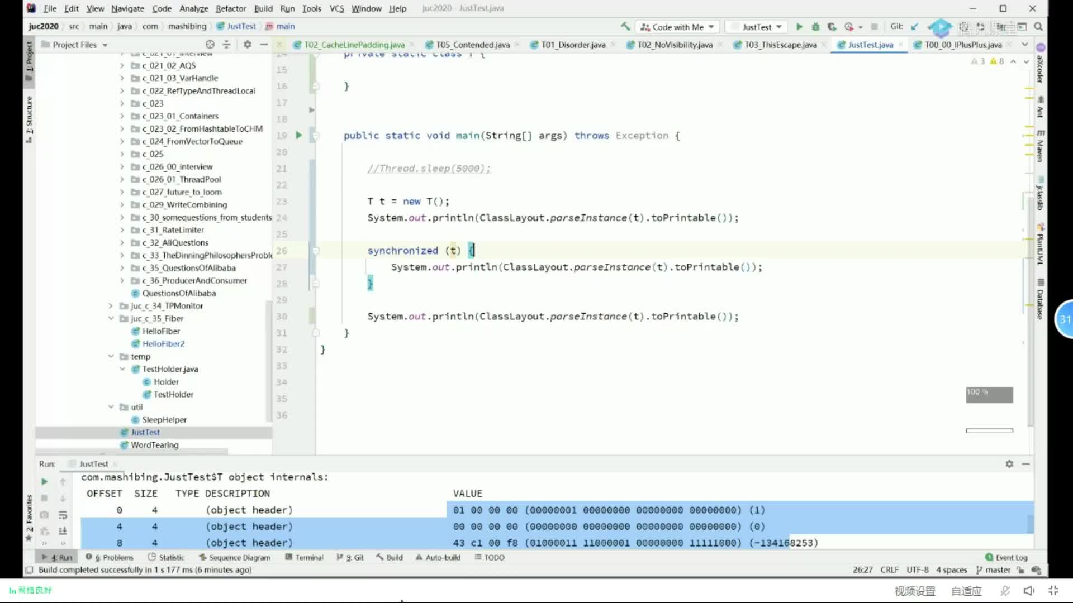Click the muted microphone icon at bottom
The image size is (1073, 603).
click(1005, 591)
